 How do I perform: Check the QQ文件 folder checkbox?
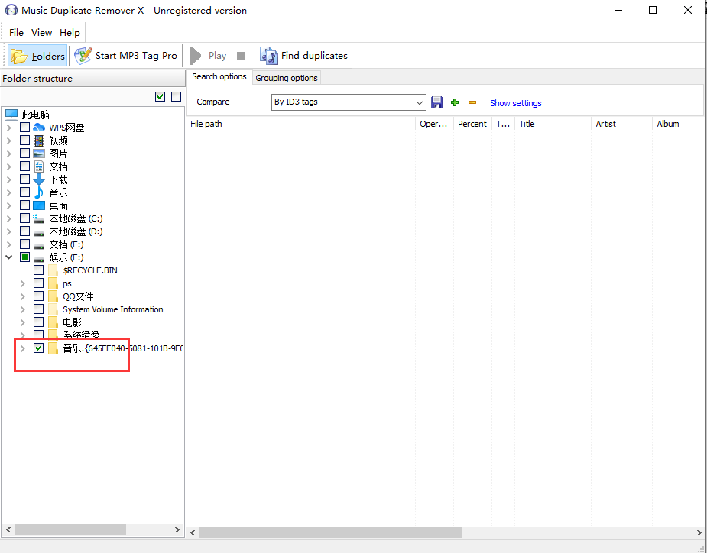pos(39,296)
